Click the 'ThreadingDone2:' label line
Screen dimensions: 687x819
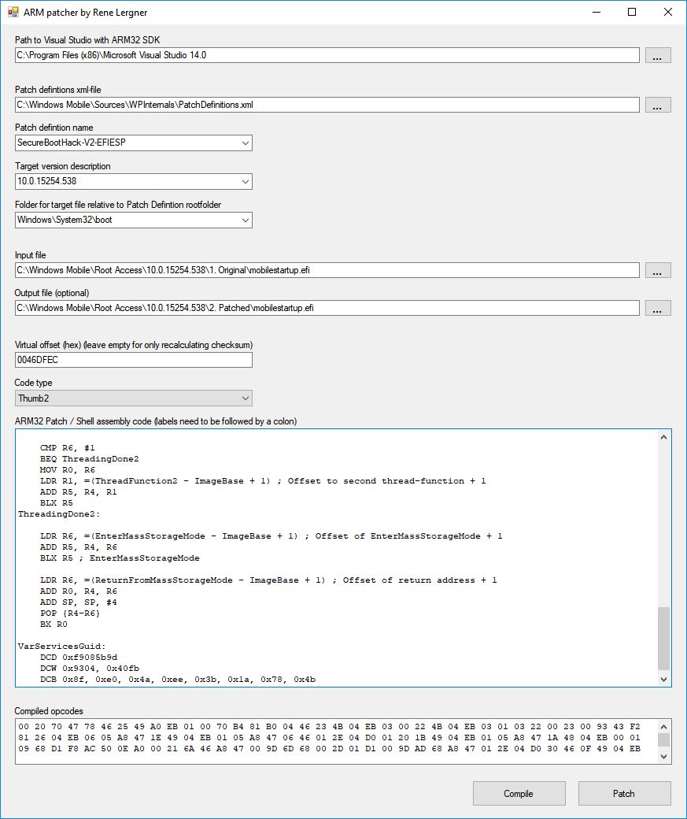tap(59, 514)
